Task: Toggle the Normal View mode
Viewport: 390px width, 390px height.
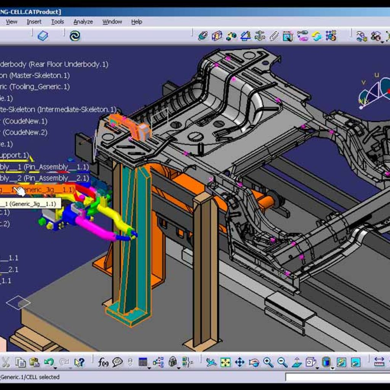Action: (x=296, y=362)
